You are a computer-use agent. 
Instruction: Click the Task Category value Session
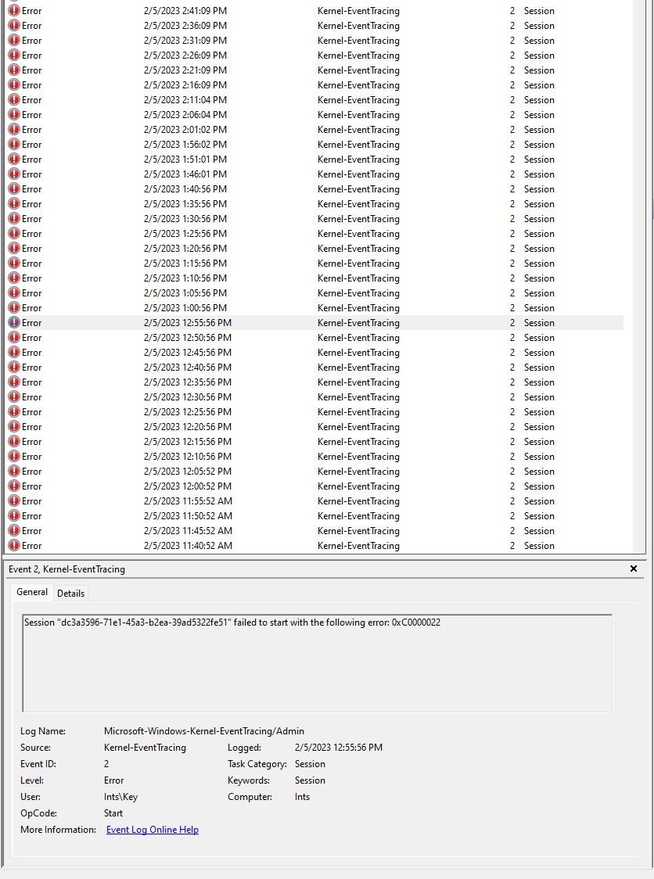click(x=310, y=764)
